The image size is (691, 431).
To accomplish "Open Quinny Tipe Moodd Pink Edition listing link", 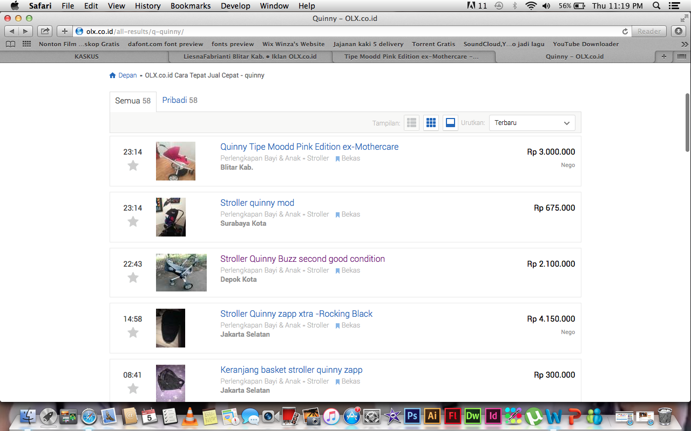I will click(x=309, y=147).
